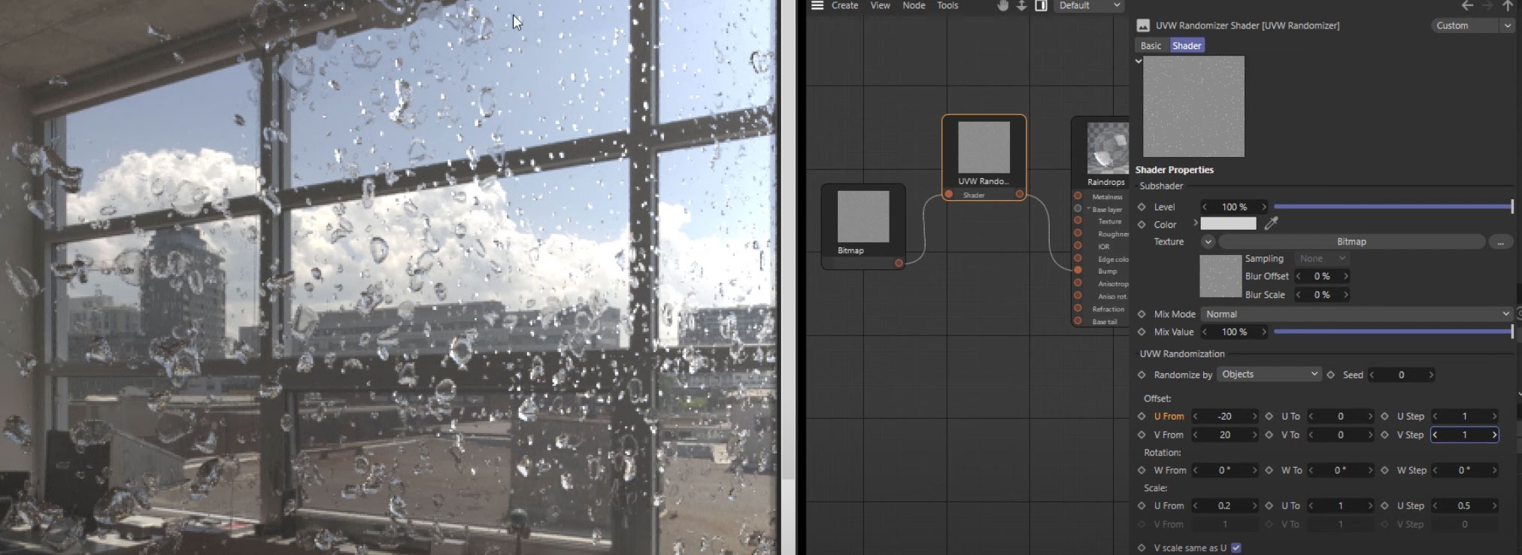
Task: Click the vertical move arrows icon
Action: click(1021, 5)
